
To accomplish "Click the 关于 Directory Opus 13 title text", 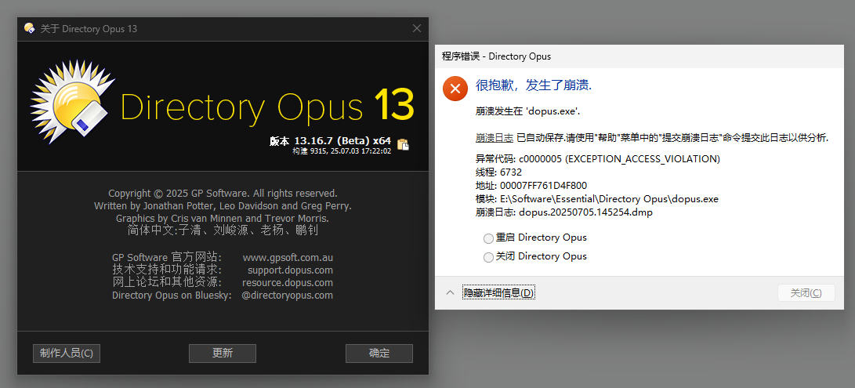I will click(x=89, y=29).
